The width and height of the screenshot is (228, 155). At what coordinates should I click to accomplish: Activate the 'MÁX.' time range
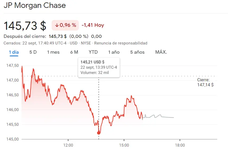click(x=161, y=52)
